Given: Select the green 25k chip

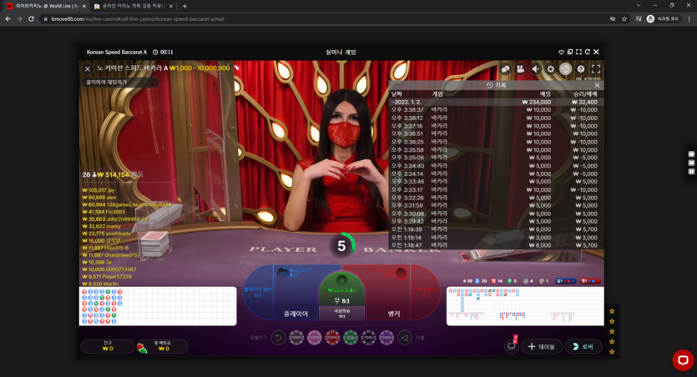Looking at the screenshot, I should pyautogui.click(x=351, y=338).
